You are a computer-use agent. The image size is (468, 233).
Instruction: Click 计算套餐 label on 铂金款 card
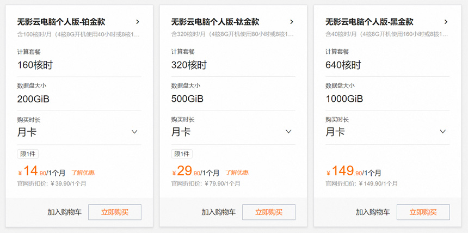tap(29, 52)
